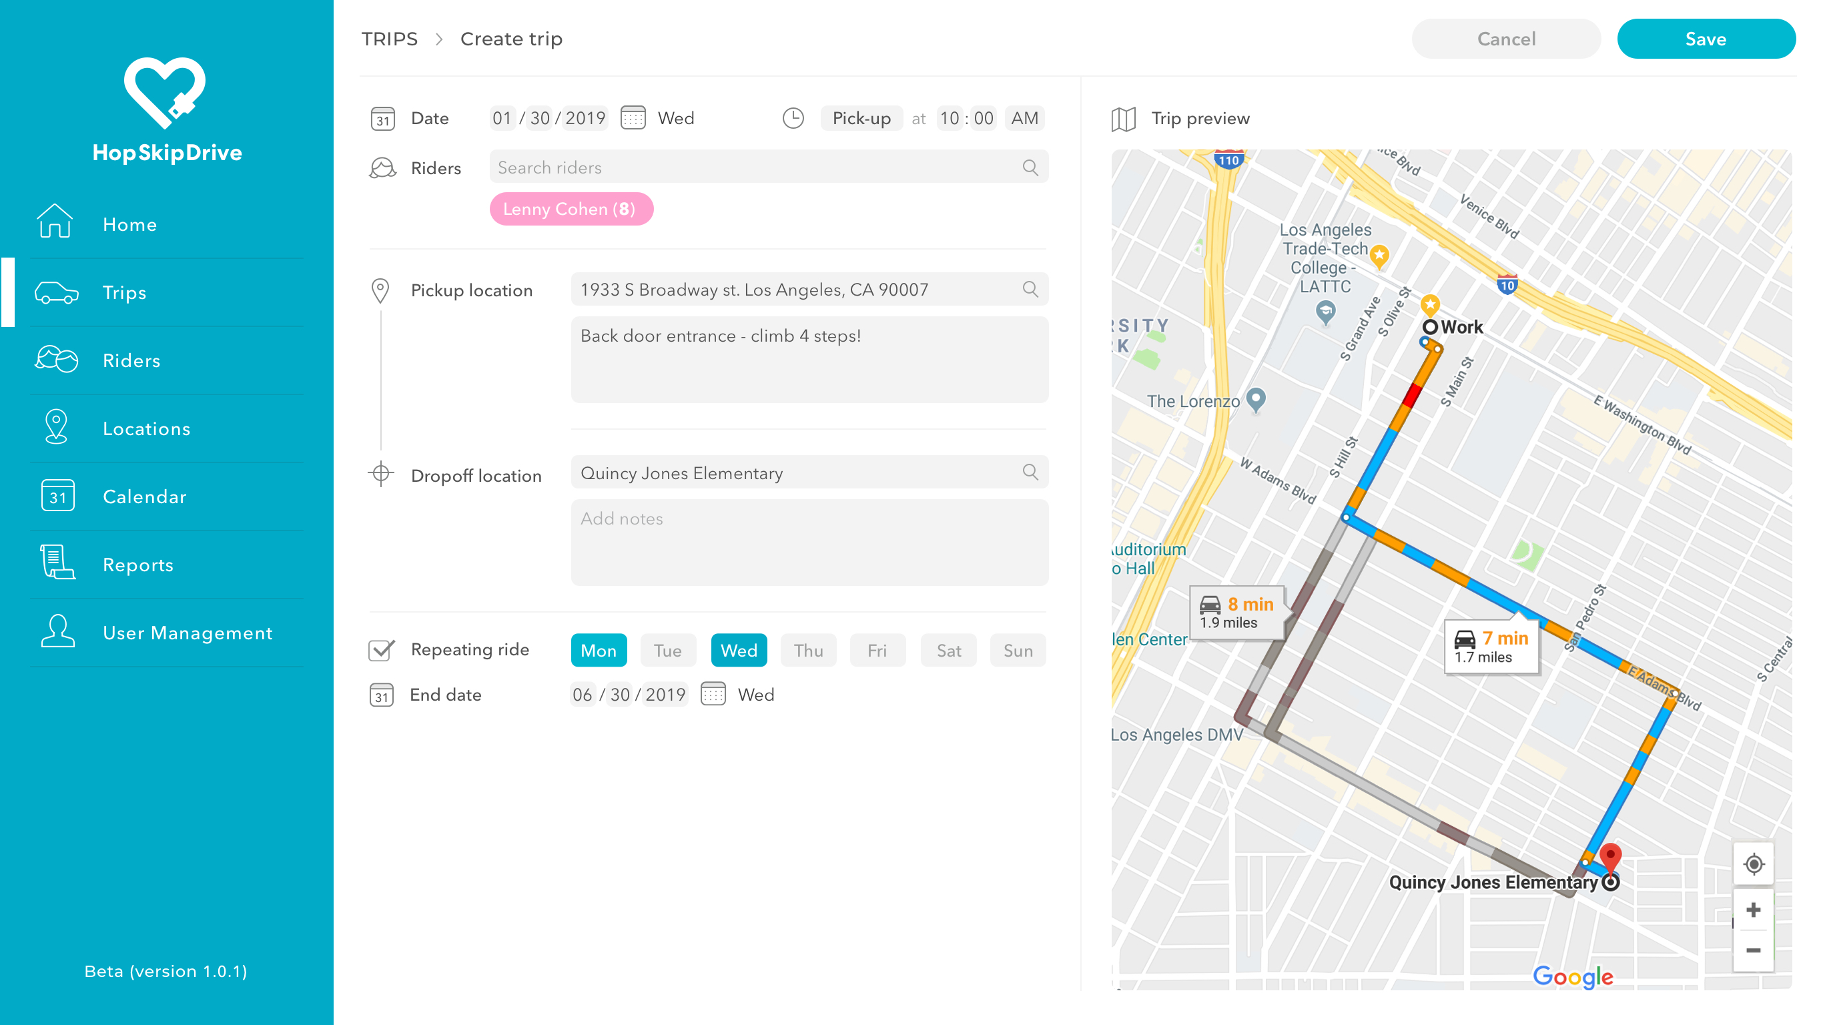Screen dimensions: 1823x1025
Task: Change the AM/PM time selector
Action: pos(1024,118)
